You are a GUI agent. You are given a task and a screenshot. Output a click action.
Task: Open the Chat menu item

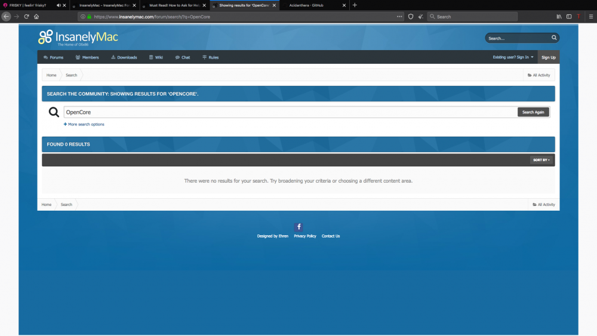point(182,57)
